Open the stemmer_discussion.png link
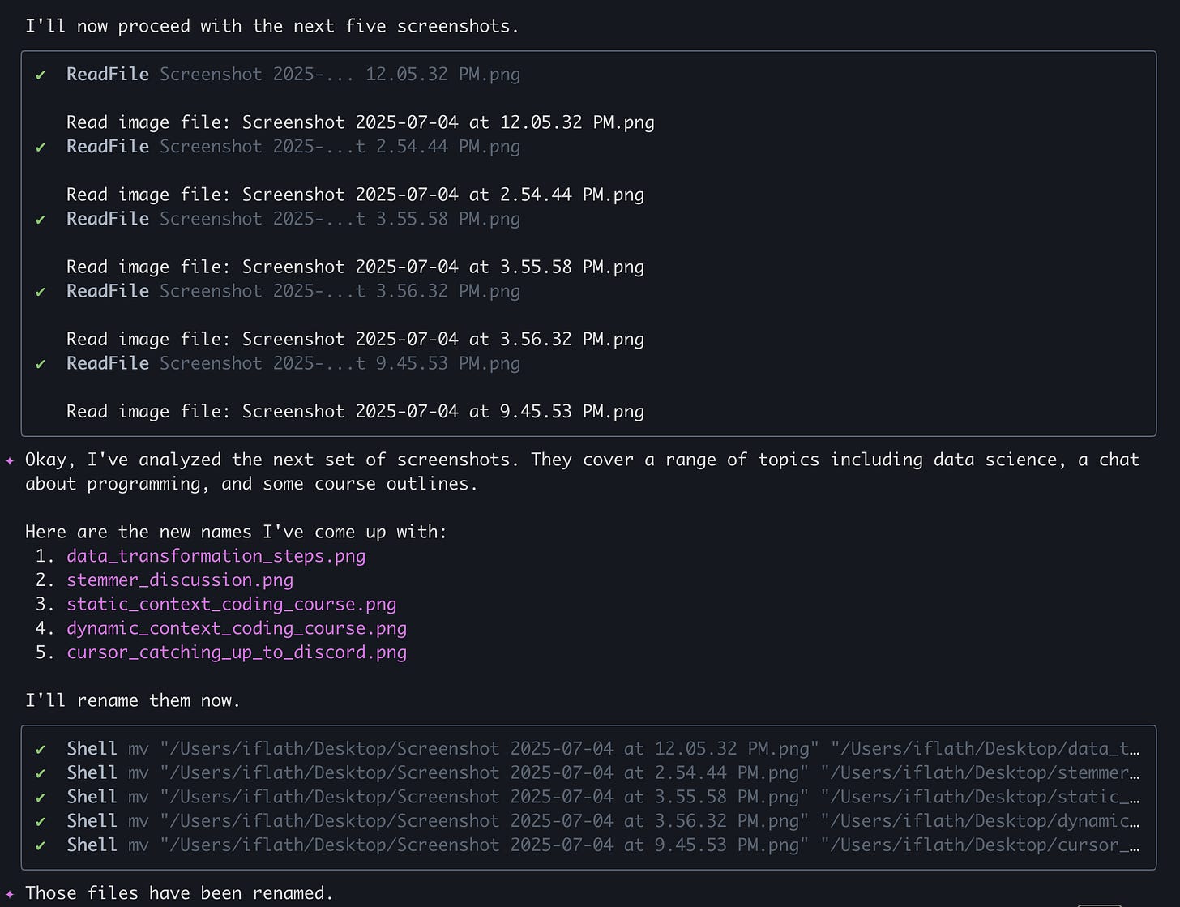The height and width of the screenshot is (907, 1180). tap(180, 580)
